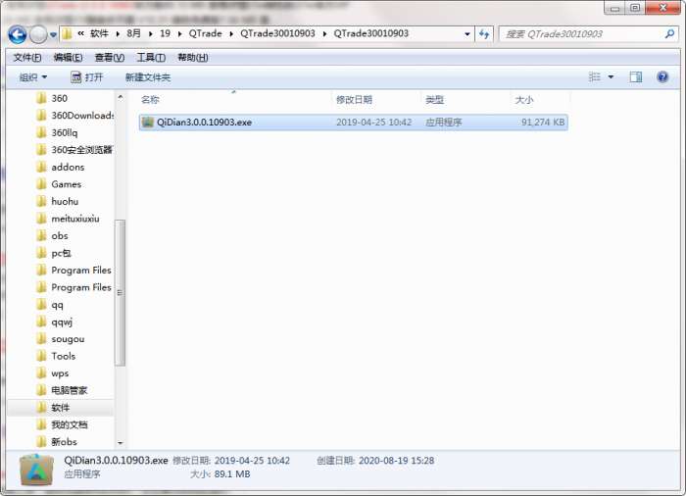The width and height of the screenshot is (686, 496).
Task: Select the huohu folder
Action: click(65, 201)
